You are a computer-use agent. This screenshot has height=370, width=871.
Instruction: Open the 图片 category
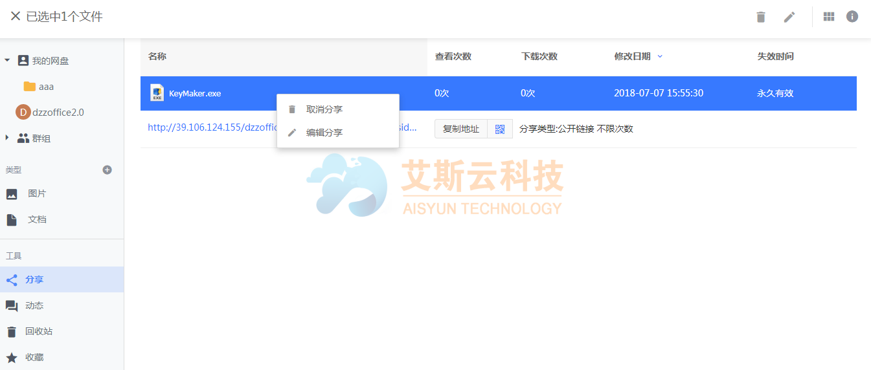click(37, 194)
